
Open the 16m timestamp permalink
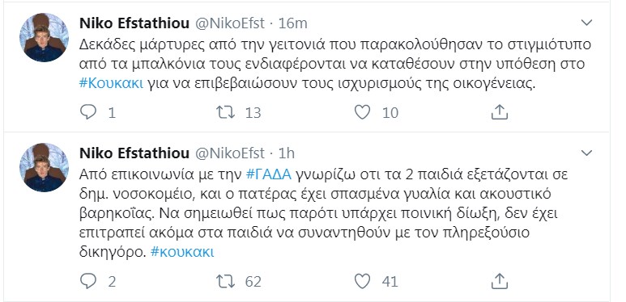coord(292,23)
